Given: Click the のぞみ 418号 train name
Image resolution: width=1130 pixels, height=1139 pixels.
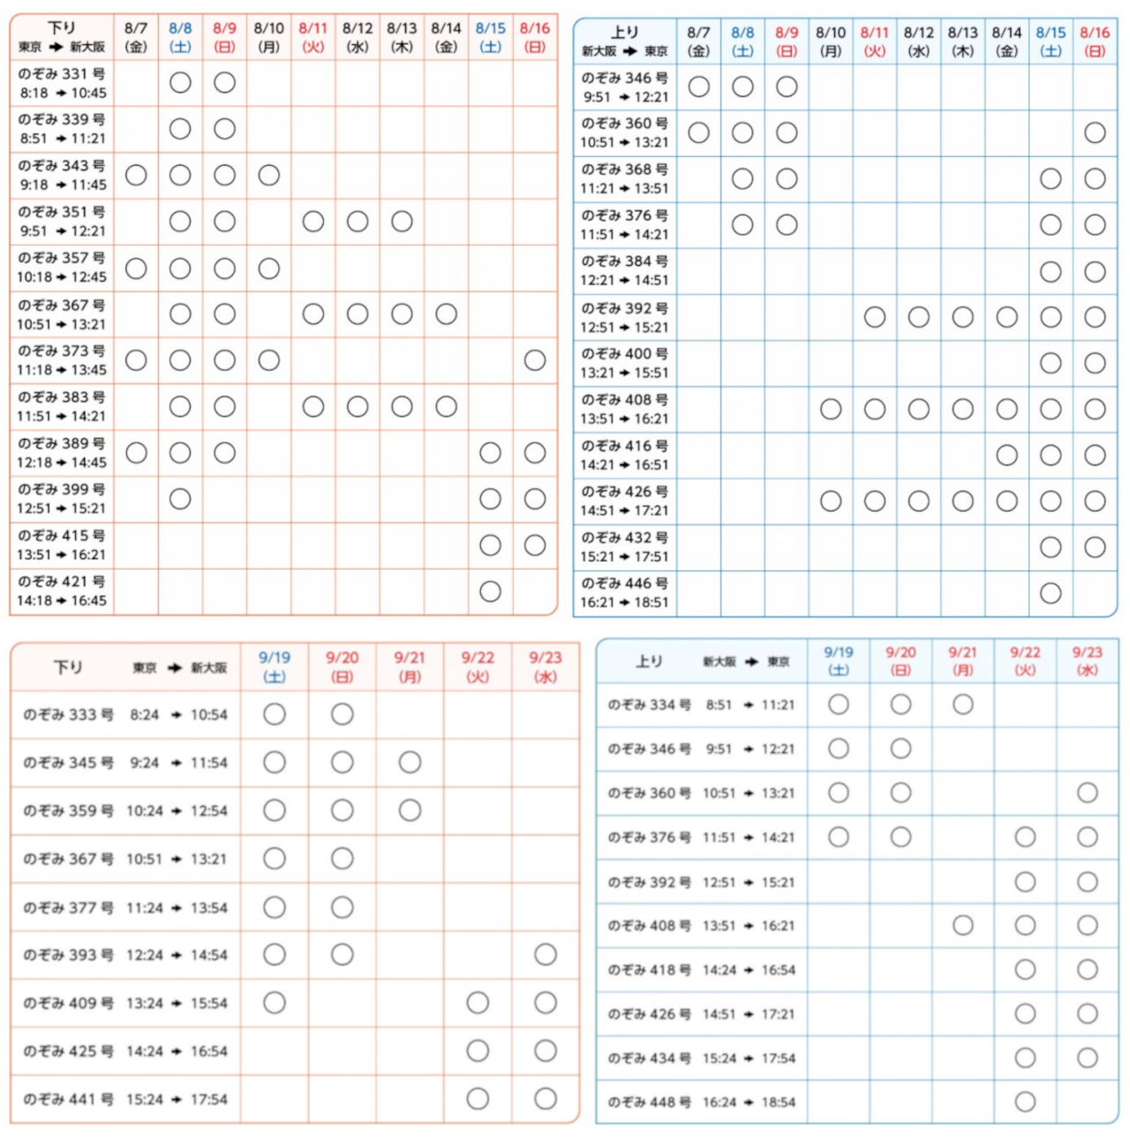Looking at the screenshot, I should tap(649, 969).
